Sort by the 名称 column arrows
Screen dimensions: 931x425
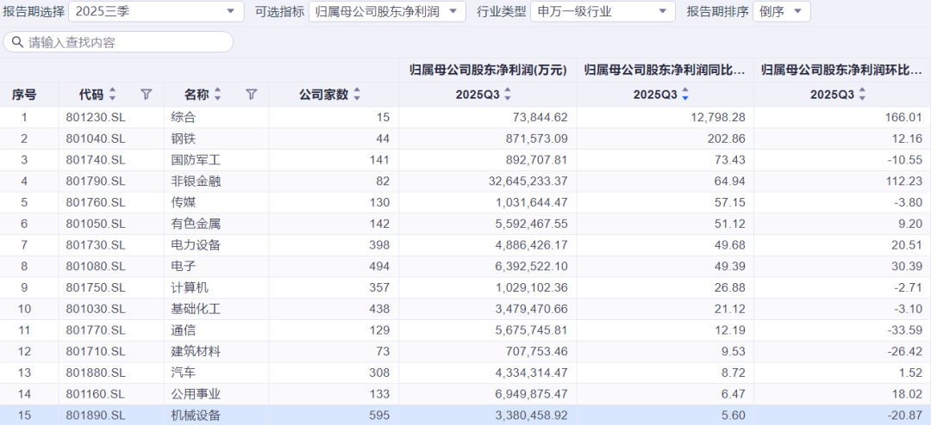tap(218, 95)
